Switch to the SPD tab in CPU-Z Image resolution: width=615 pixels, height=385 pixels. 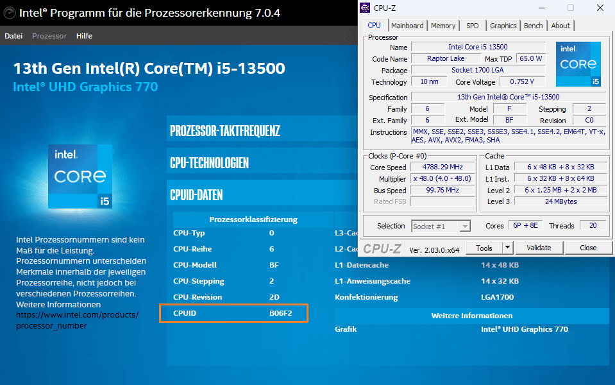pos(472,26)
